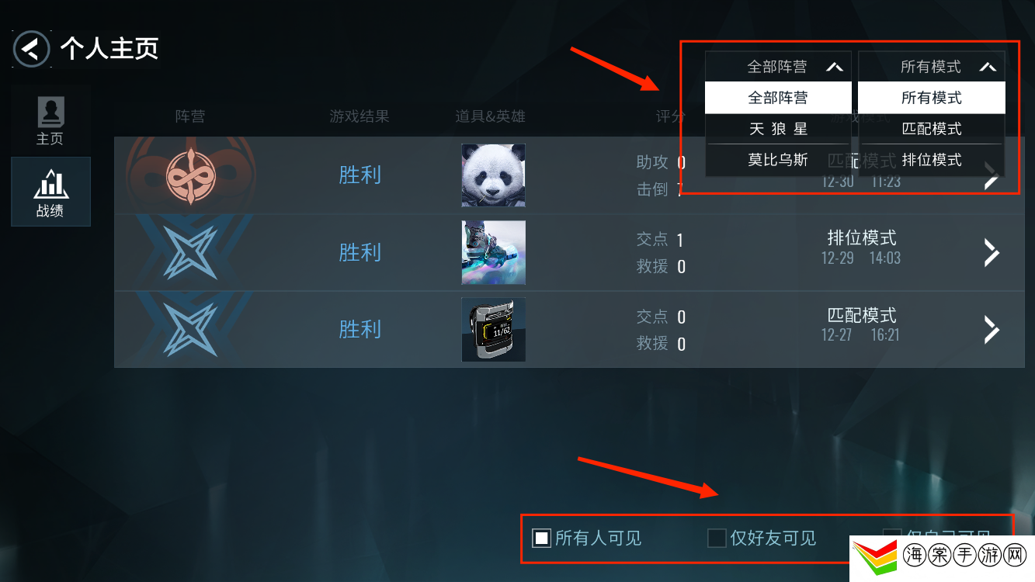This screenshot has height=582, width=1035.
Task: Click 胜利 result in the first match row
Action: point(360,175)
